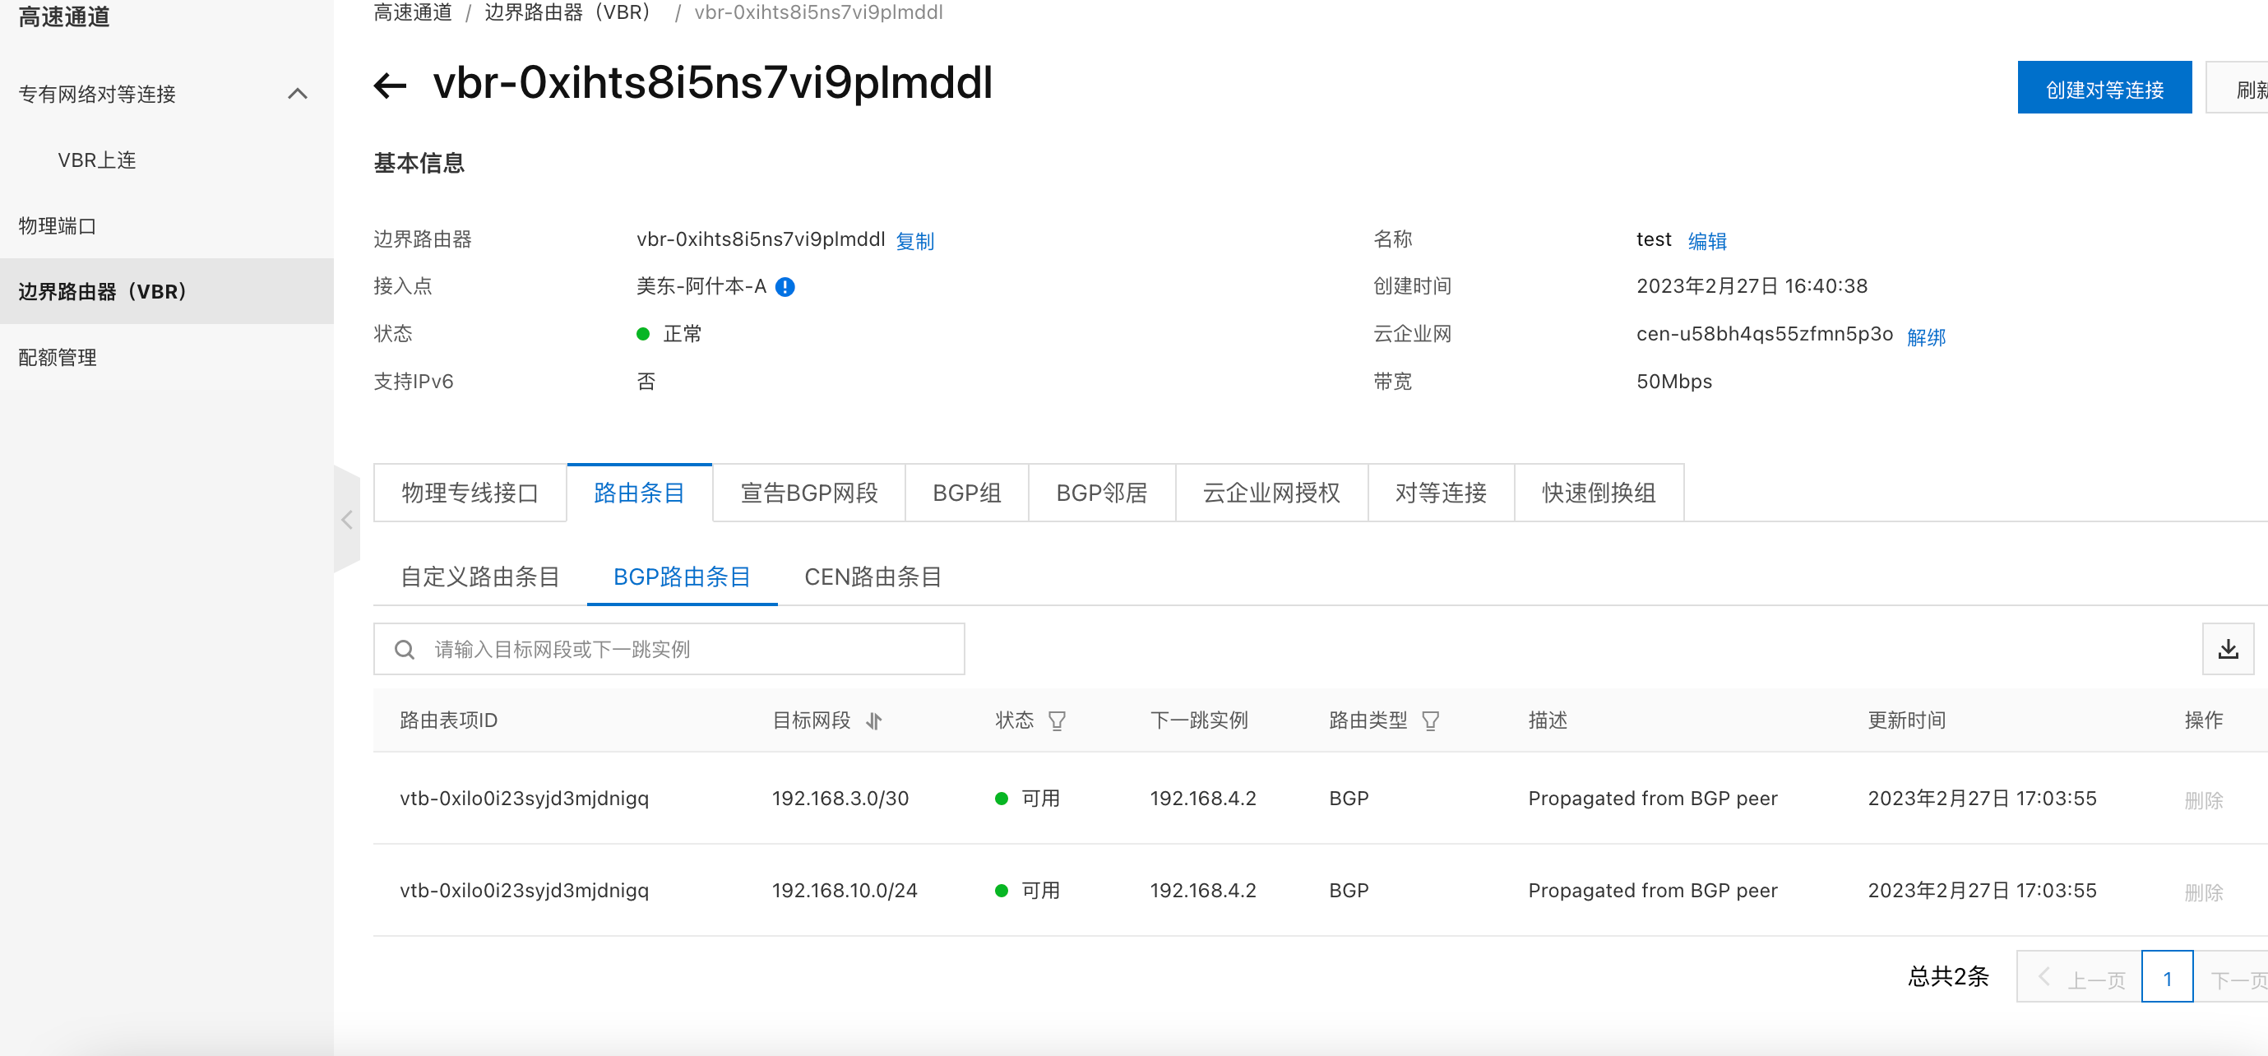Collapse the sidebar with the left chevron handle
The height and width of the screenshot is (1056, 2268).
pos(347,520)
